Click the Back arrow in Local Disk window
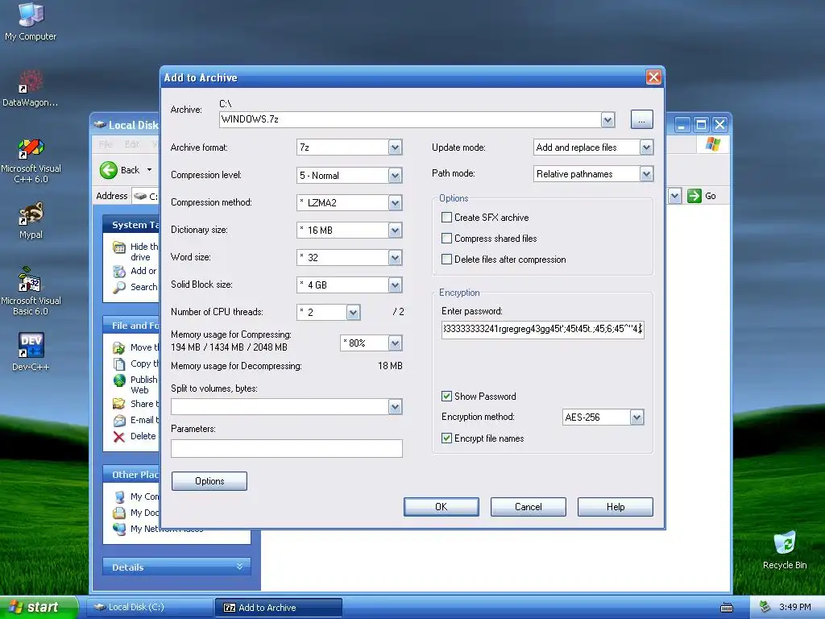Viewport: 825px width, 619px height. pos(109,170)
